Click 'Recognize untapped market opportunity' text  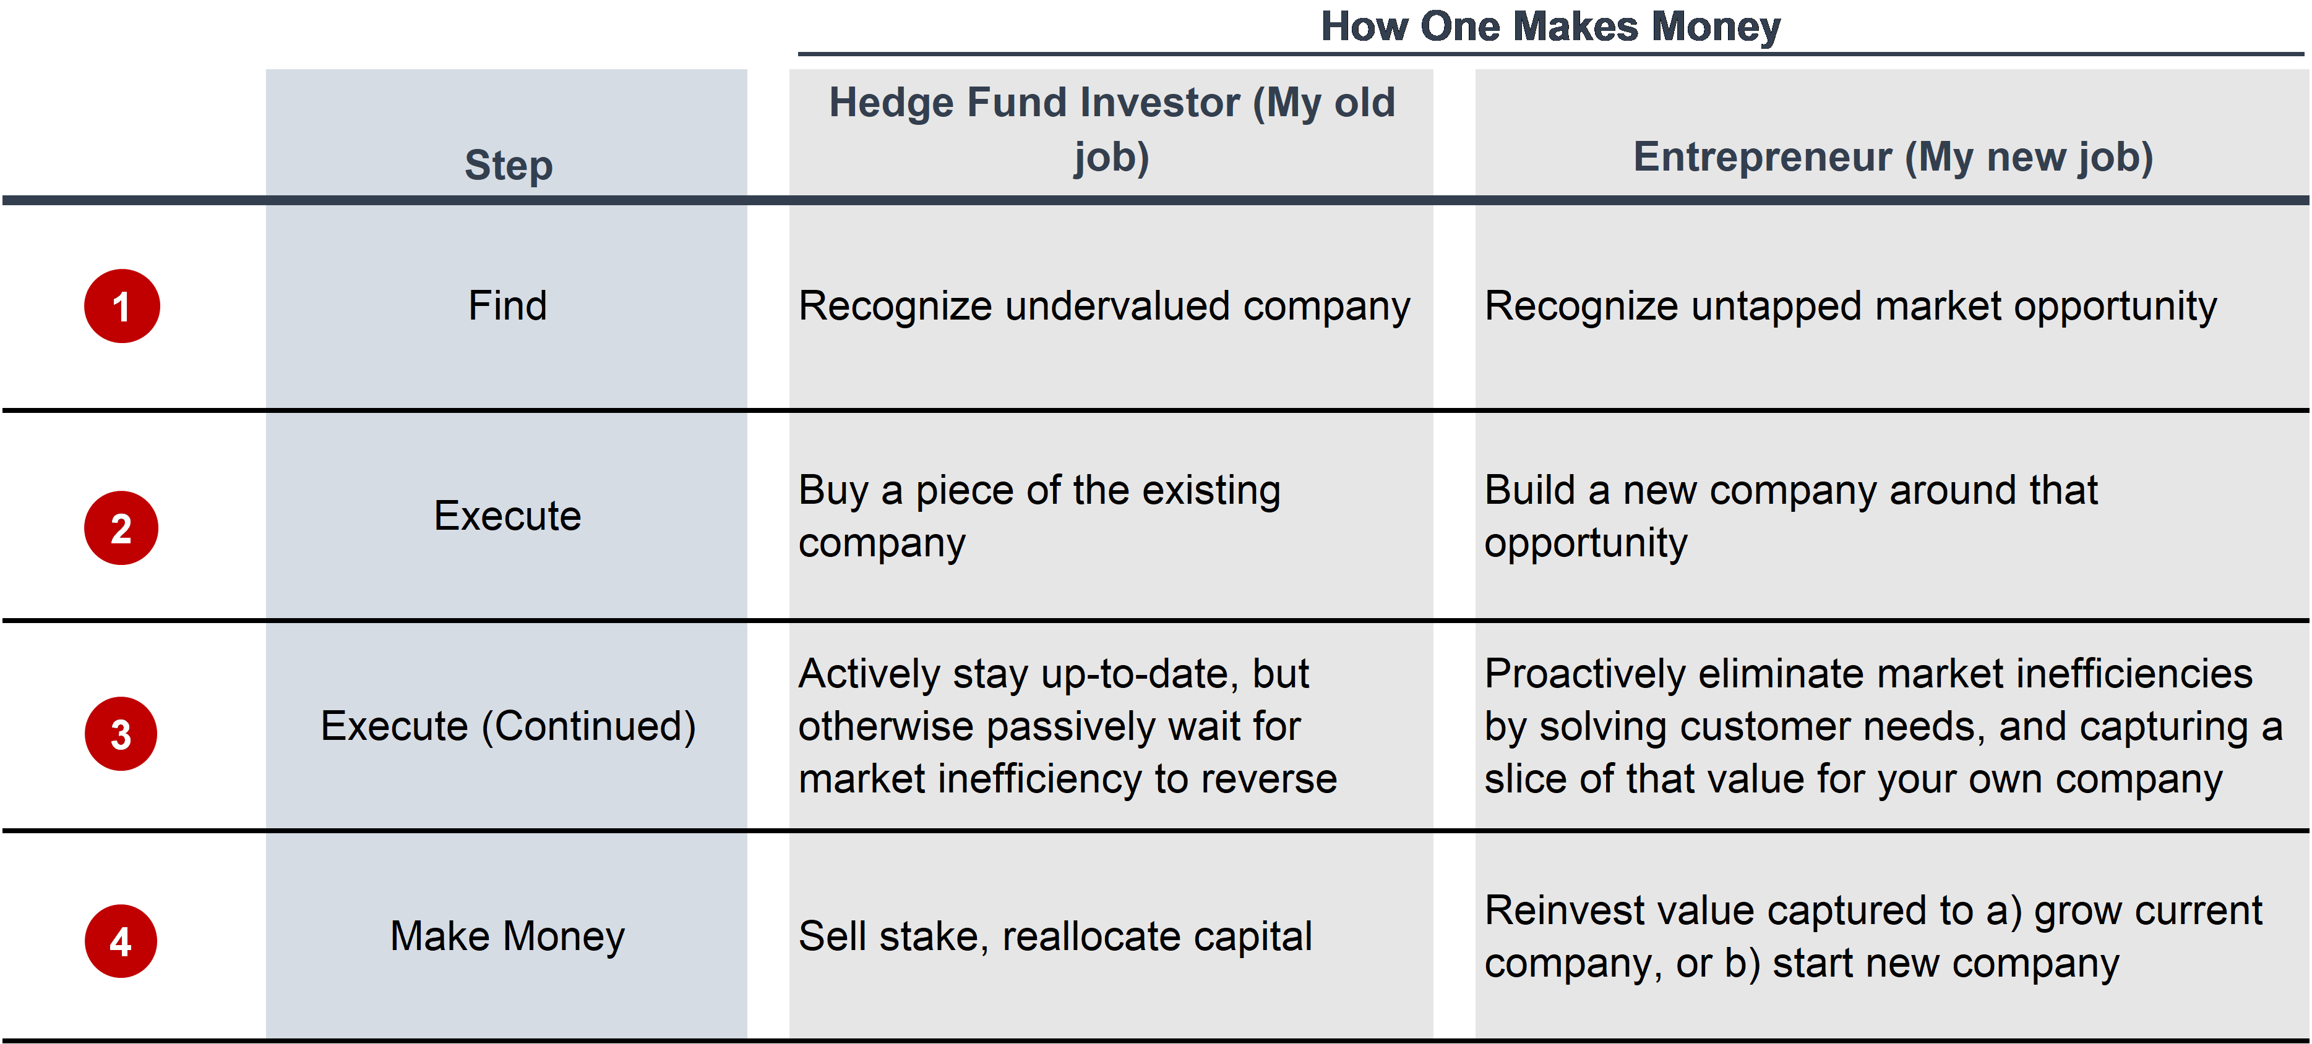coord(1850,306)
